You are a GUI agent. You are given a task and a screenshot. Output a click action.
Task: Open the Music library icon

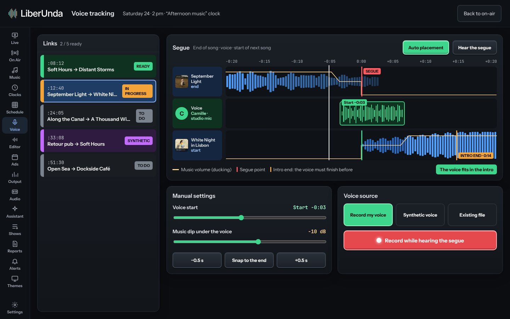point(15,73)
